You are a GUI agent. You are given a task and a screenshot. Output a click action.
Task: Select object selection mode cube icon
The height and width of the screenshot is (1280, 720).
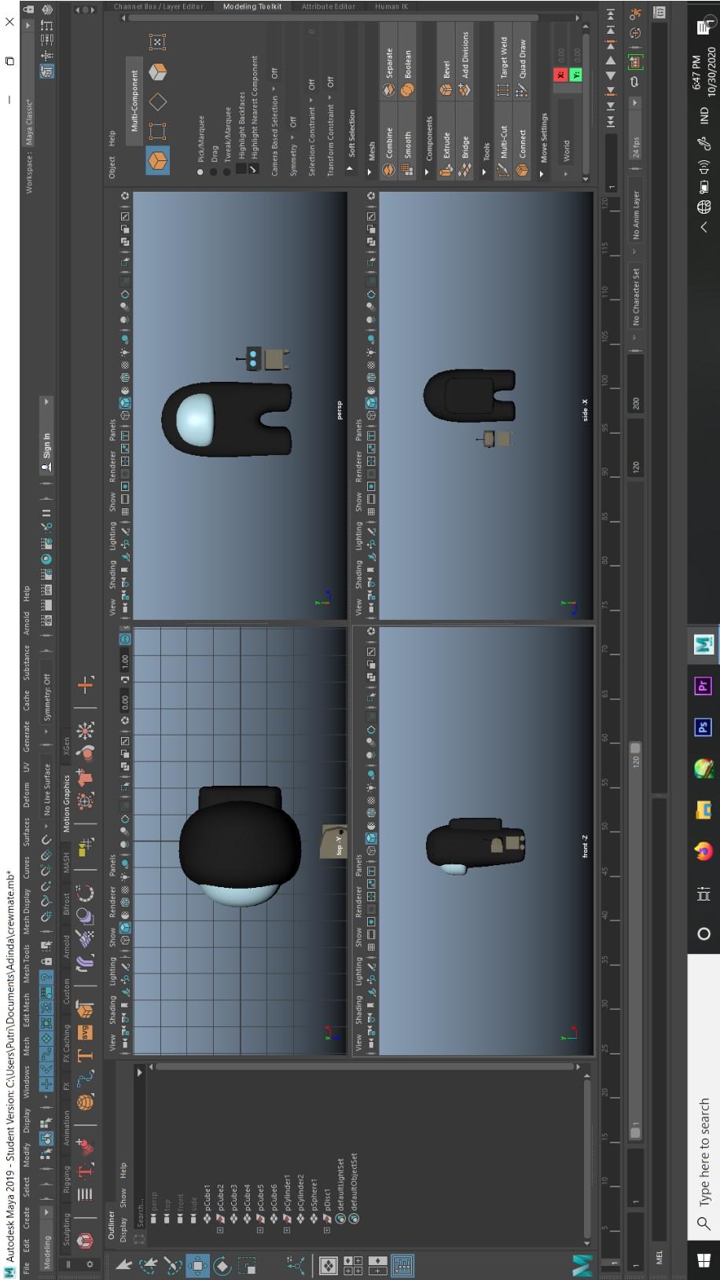pyautogui.click(x=158, y=160)
